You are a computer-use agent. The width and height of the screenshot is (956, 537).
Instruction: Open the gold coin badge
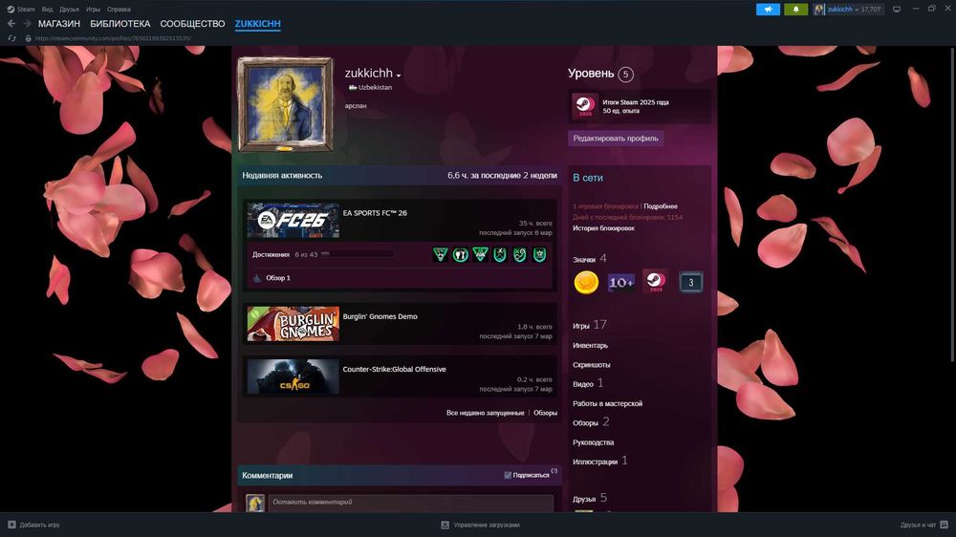[x=586, y=282]
